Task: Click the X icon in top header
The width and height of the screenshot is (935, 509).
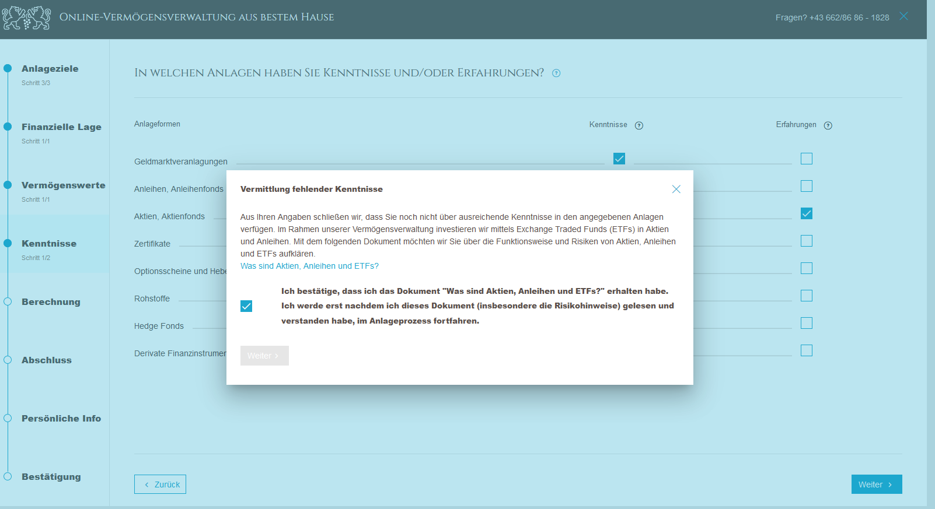Action: click(903, 16)
